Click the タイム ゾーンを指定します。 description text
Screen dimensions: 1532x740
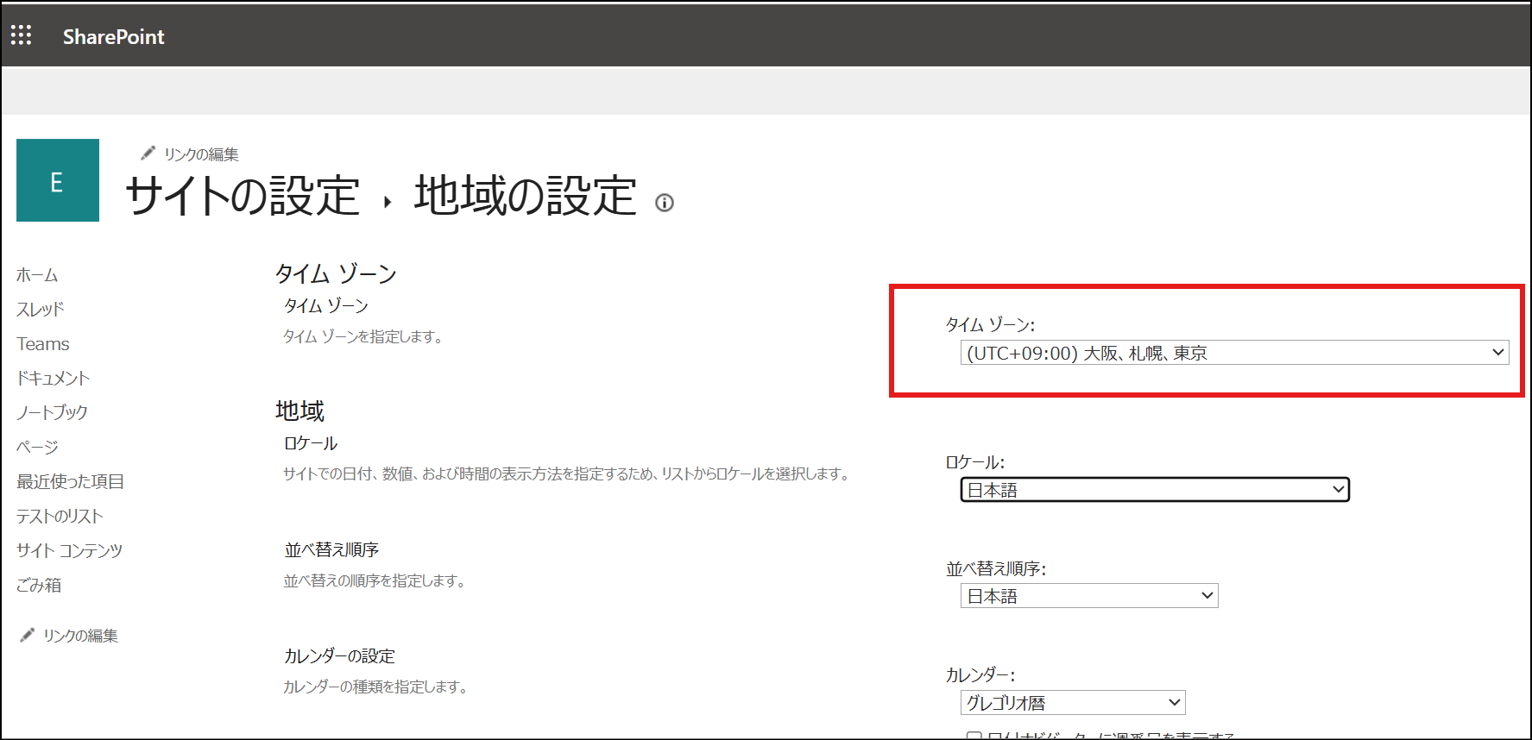point(363,336)
